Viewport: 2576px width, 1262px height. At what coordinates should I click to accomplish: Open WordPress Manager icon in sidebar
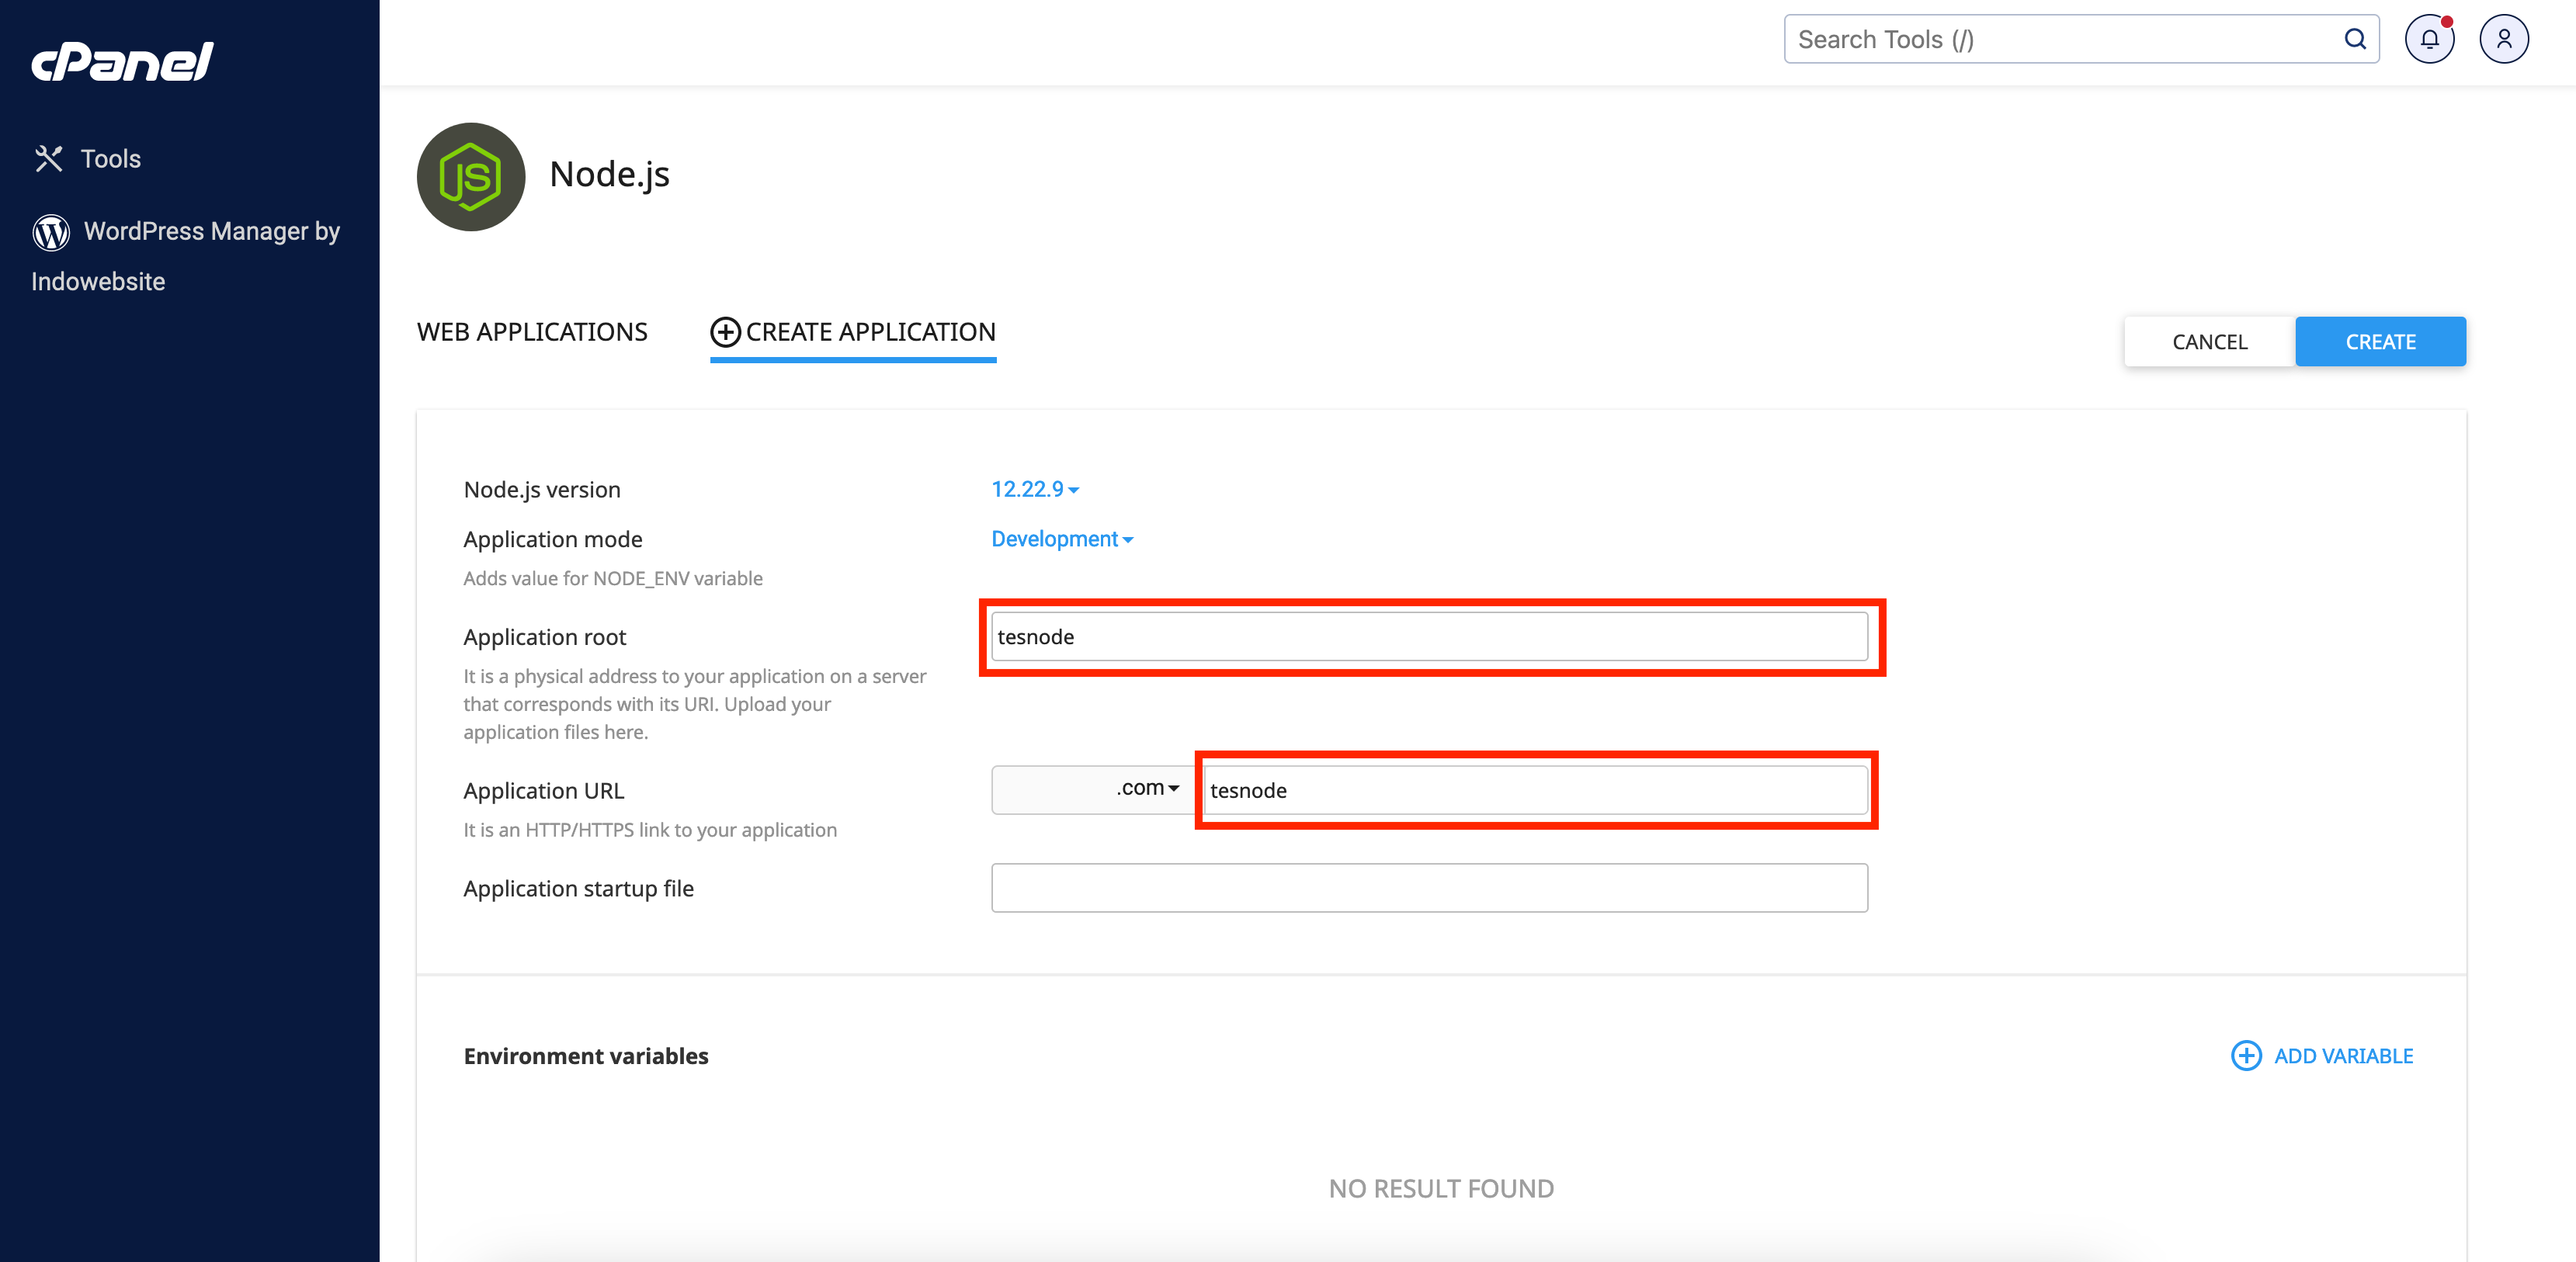tap(51, 232)
